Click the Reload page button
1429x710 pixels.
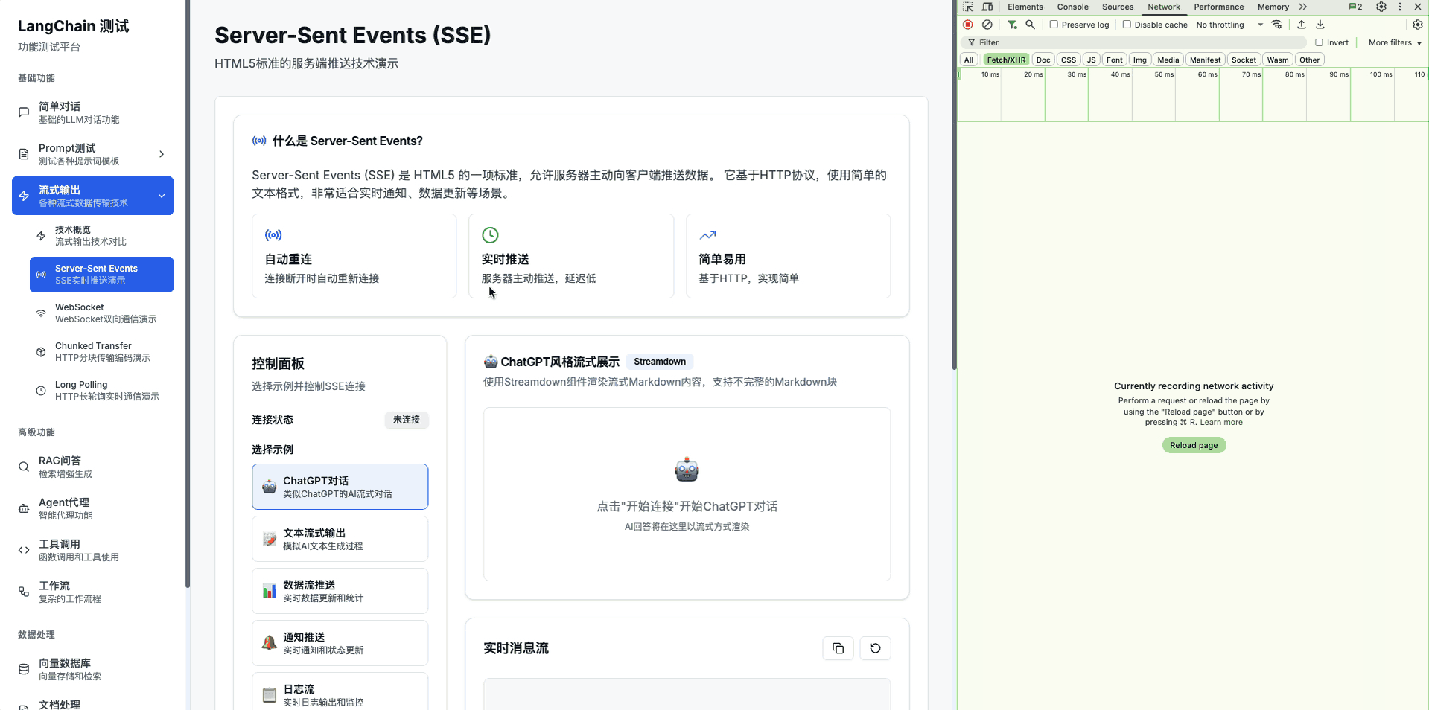point(1194,445)
